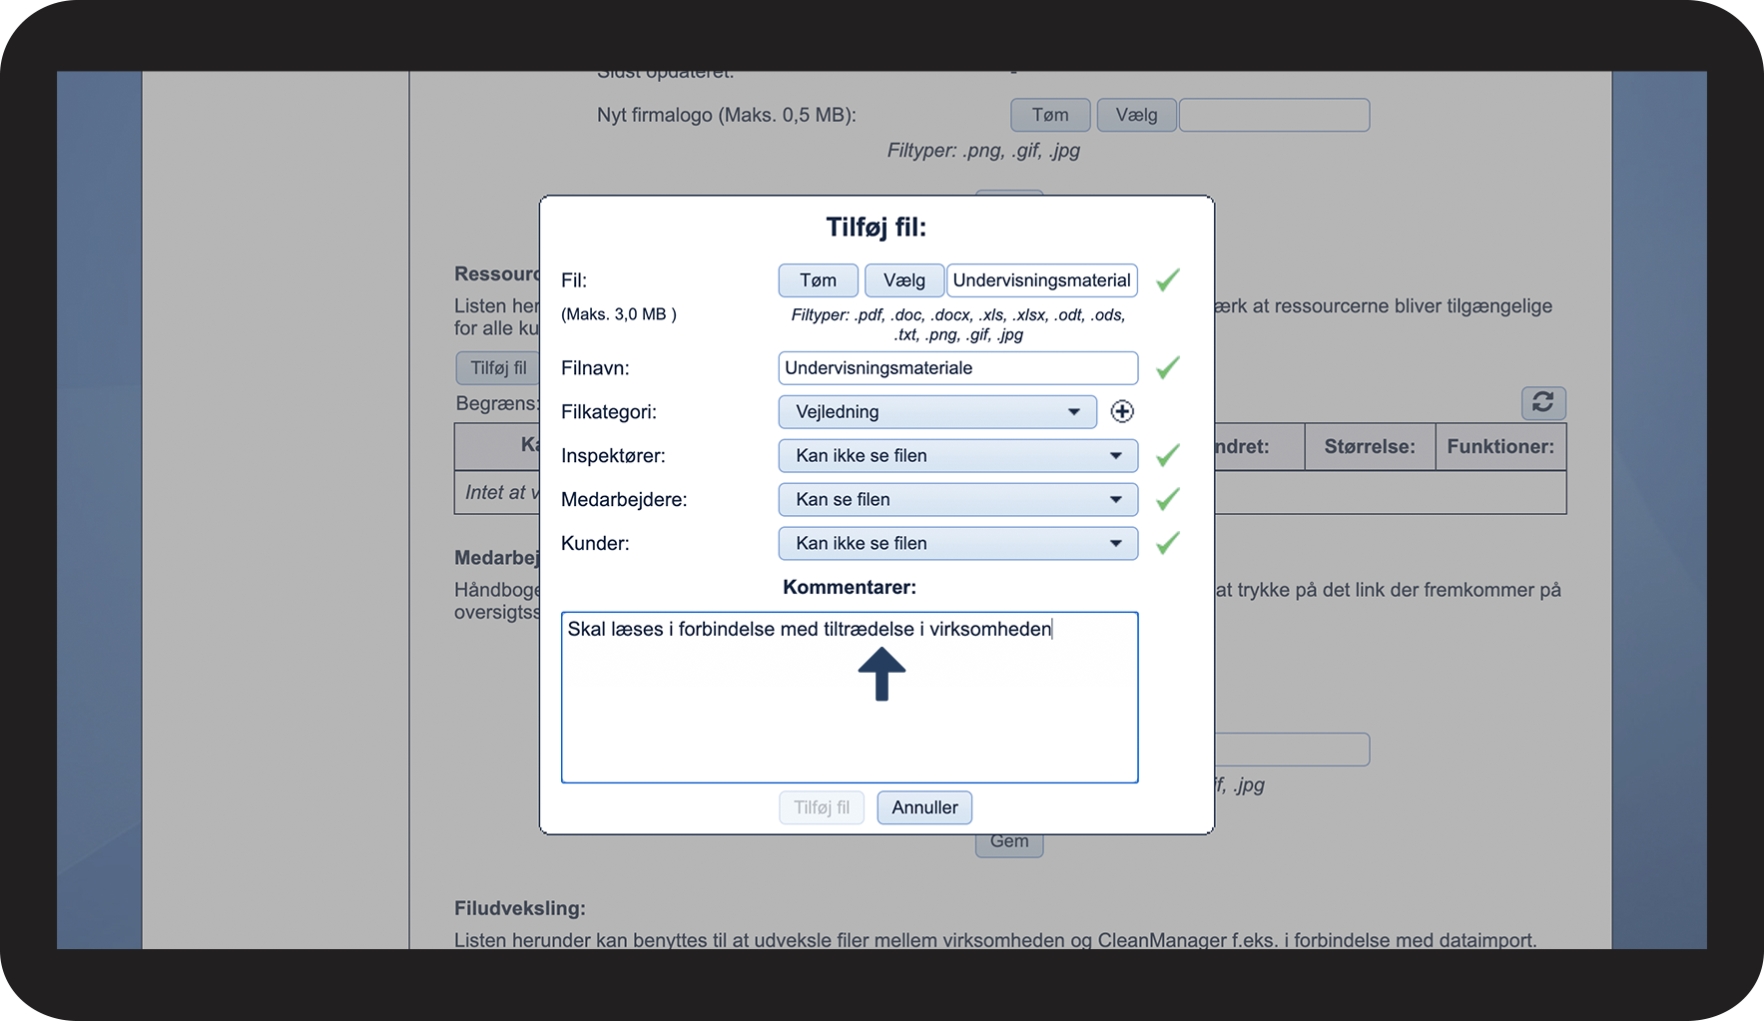
Task: Click green checkmark beside Inspektører dropdown
Action: point(1167,456)
